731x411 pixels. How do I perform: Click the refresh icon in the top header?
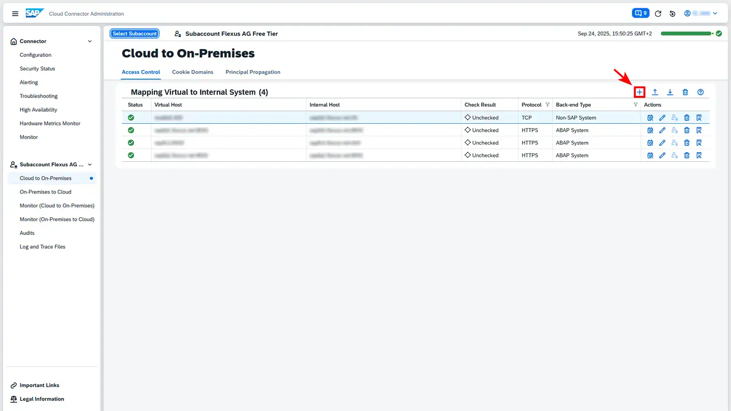[658, 14]
